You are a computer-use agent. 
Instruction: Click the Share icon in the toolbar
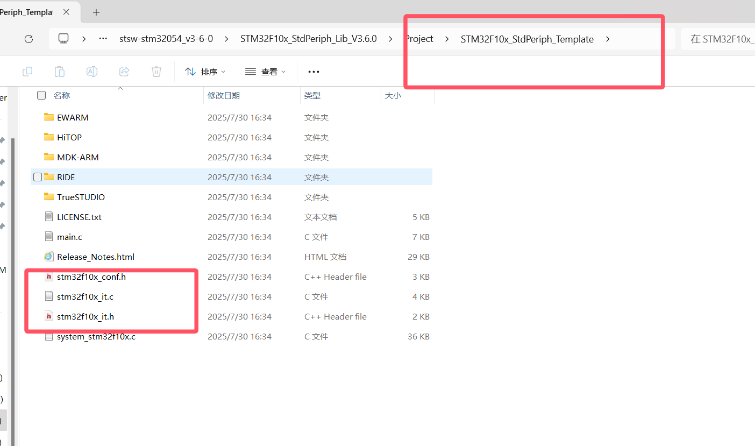click(124, 72)
